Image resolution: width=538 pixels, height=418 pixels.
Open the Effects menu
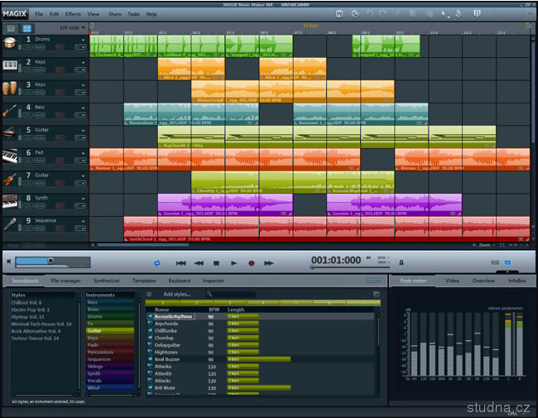pyautogui.click(x=74, y=14)
